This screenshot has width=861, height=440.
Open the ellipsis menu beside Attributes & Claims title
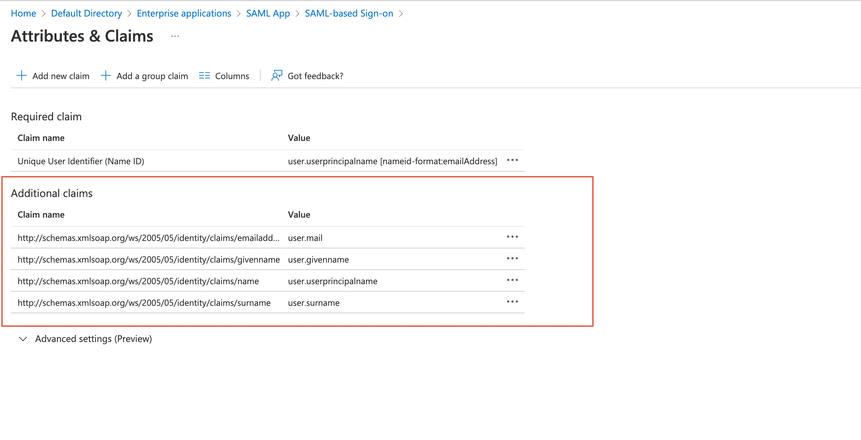tap(175, 36)
